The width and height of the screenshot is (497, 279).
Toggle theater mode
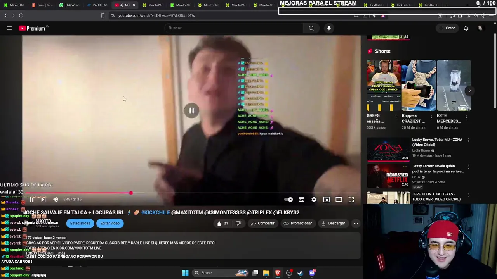pyautogui.click(x=339, y=200)
